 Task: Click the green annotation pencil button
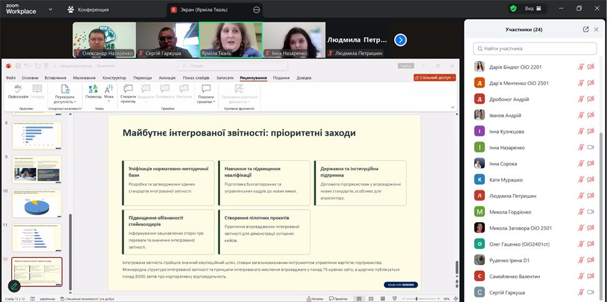pos(14,286)
